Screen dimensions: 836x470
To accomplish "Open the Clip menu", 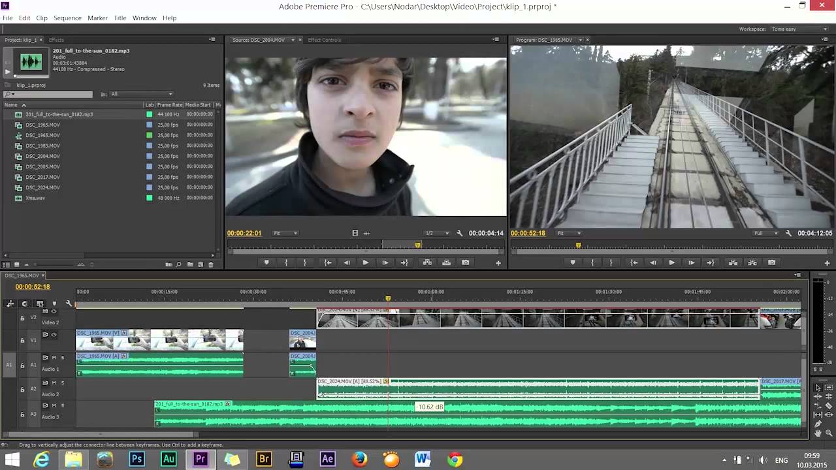I will pyautogui.click(x=42, y=18).
